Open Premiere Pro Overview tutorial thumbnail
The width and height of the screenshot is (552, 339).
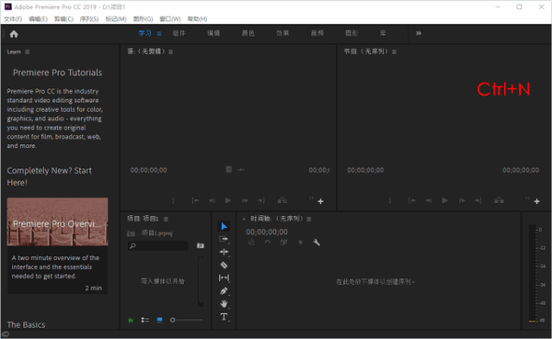pos(57,221)
